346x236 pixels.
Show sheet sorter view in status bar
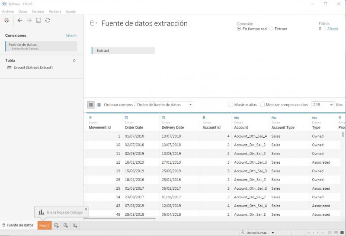tap(330, 233)
